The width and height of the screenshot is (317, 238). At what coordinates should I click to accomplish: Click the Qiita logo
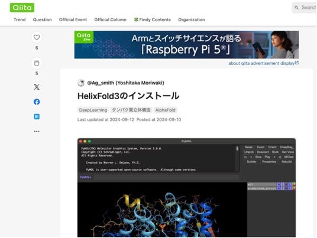coord(22,8)
